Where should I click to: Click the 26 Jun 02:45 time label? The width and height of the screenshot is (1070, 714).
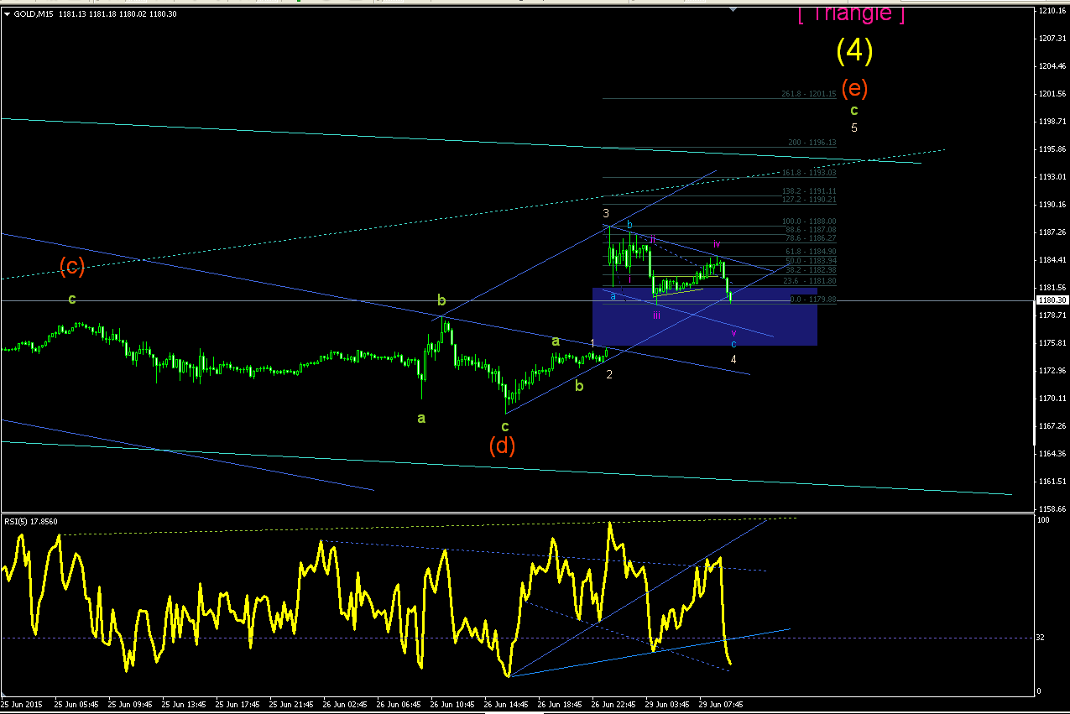click(343, 705)
